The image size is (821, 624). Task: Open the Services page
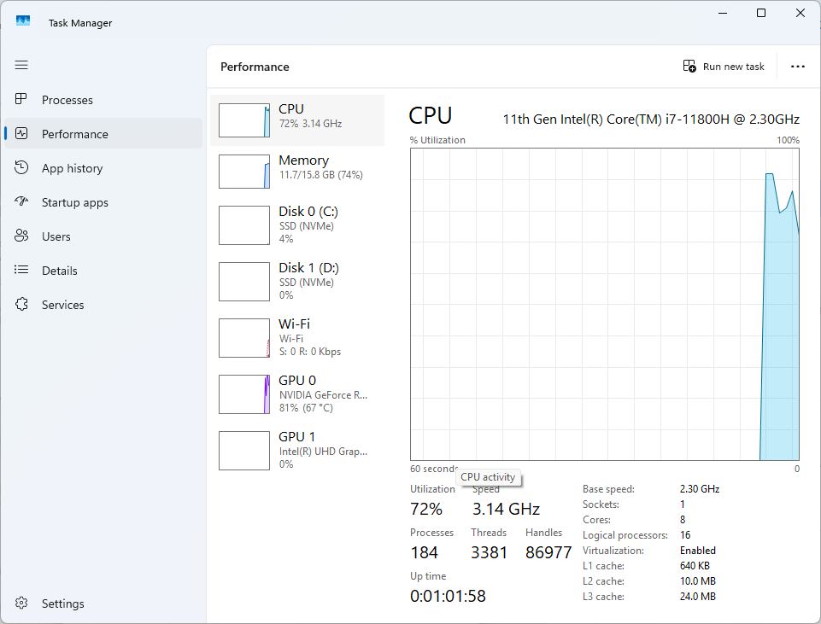coord(103,305)
